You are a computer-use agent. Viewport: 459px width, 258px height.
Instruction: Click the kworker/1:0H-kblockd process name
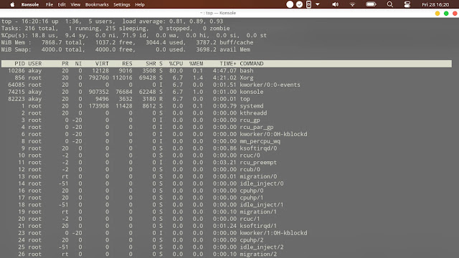click(273, 233)
